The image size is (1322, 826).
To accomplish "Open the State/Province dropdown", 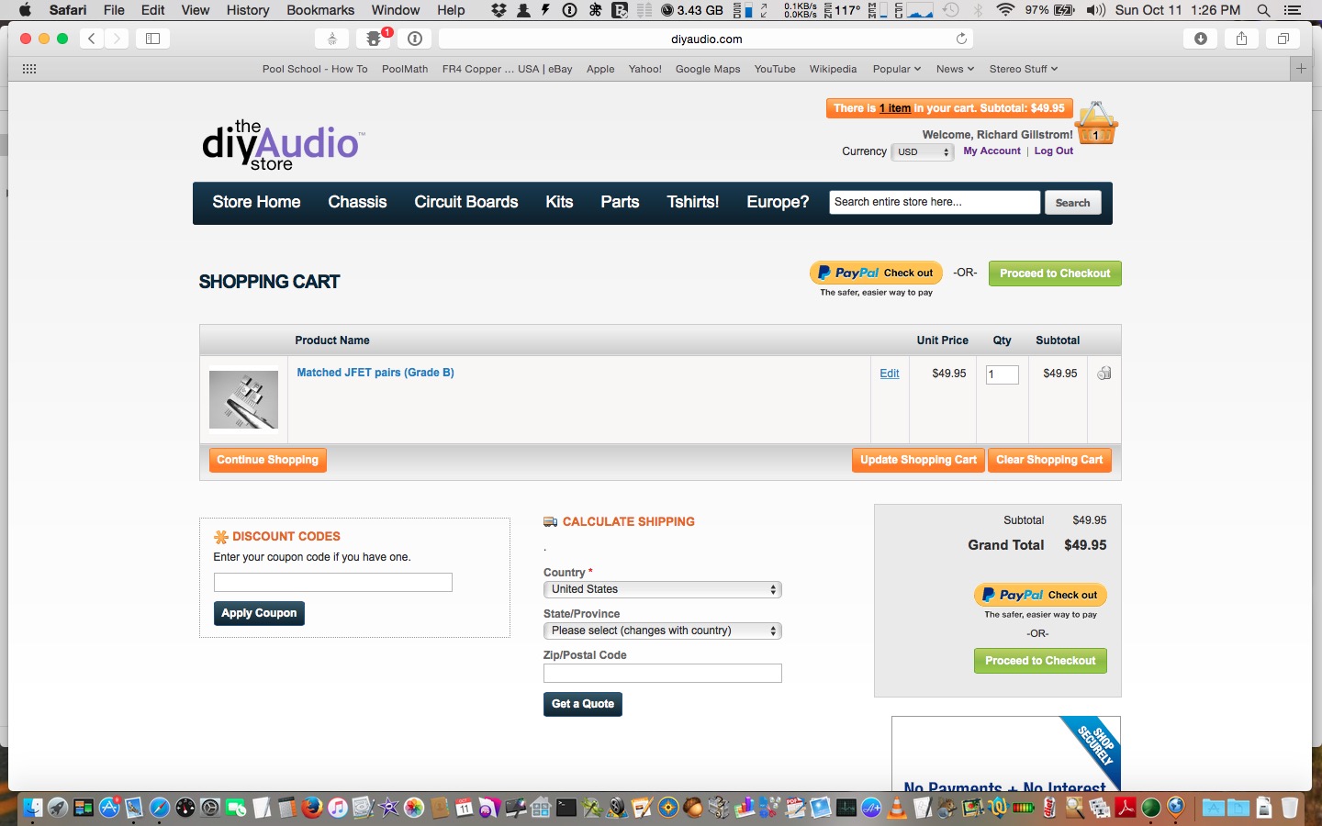I will [662, 631].
